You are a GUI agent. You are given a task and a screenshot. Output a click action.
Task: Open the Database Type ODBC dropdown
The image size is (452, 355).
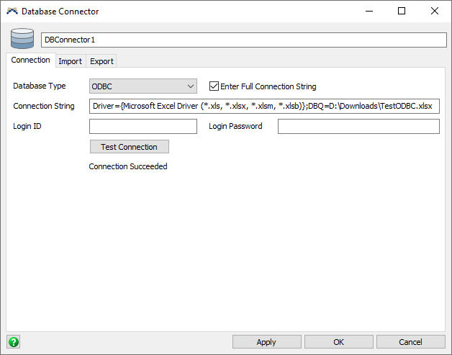click(143, 86)
